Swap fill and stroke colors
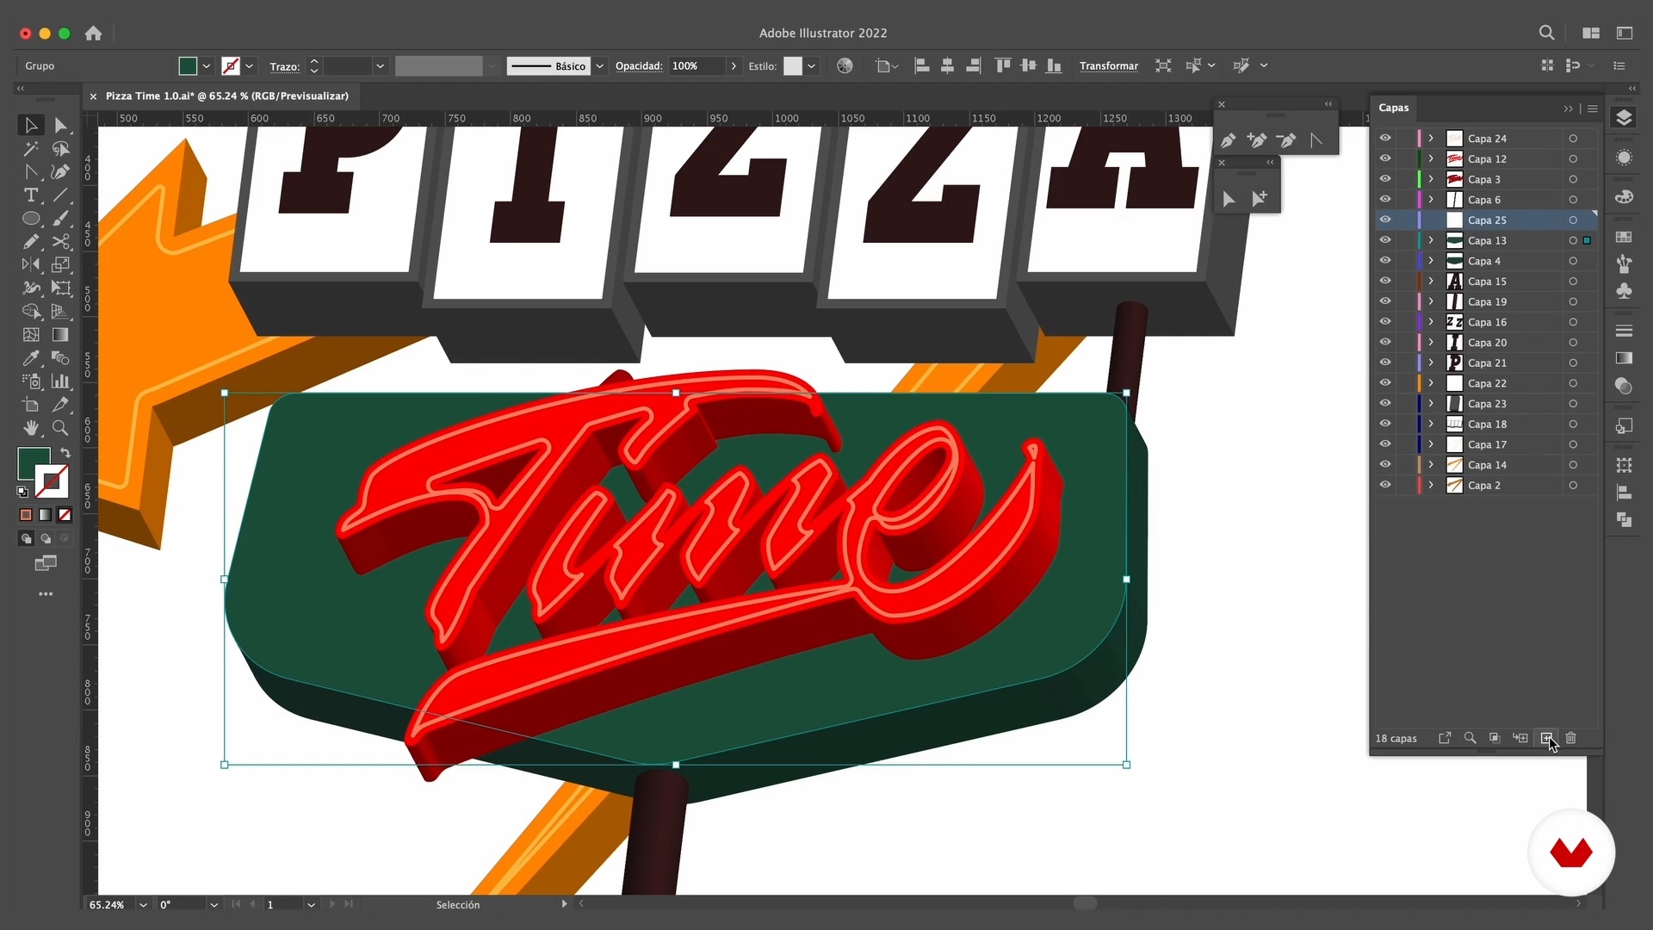Image resolution: width=1653 pixels, height=930 pixels. click(65, 453)
